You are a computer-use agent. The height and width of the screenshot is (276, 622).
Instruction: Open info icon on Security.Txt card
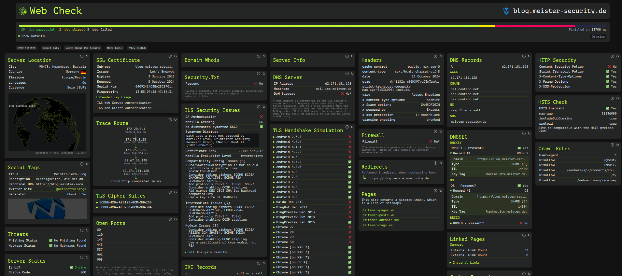259,74
